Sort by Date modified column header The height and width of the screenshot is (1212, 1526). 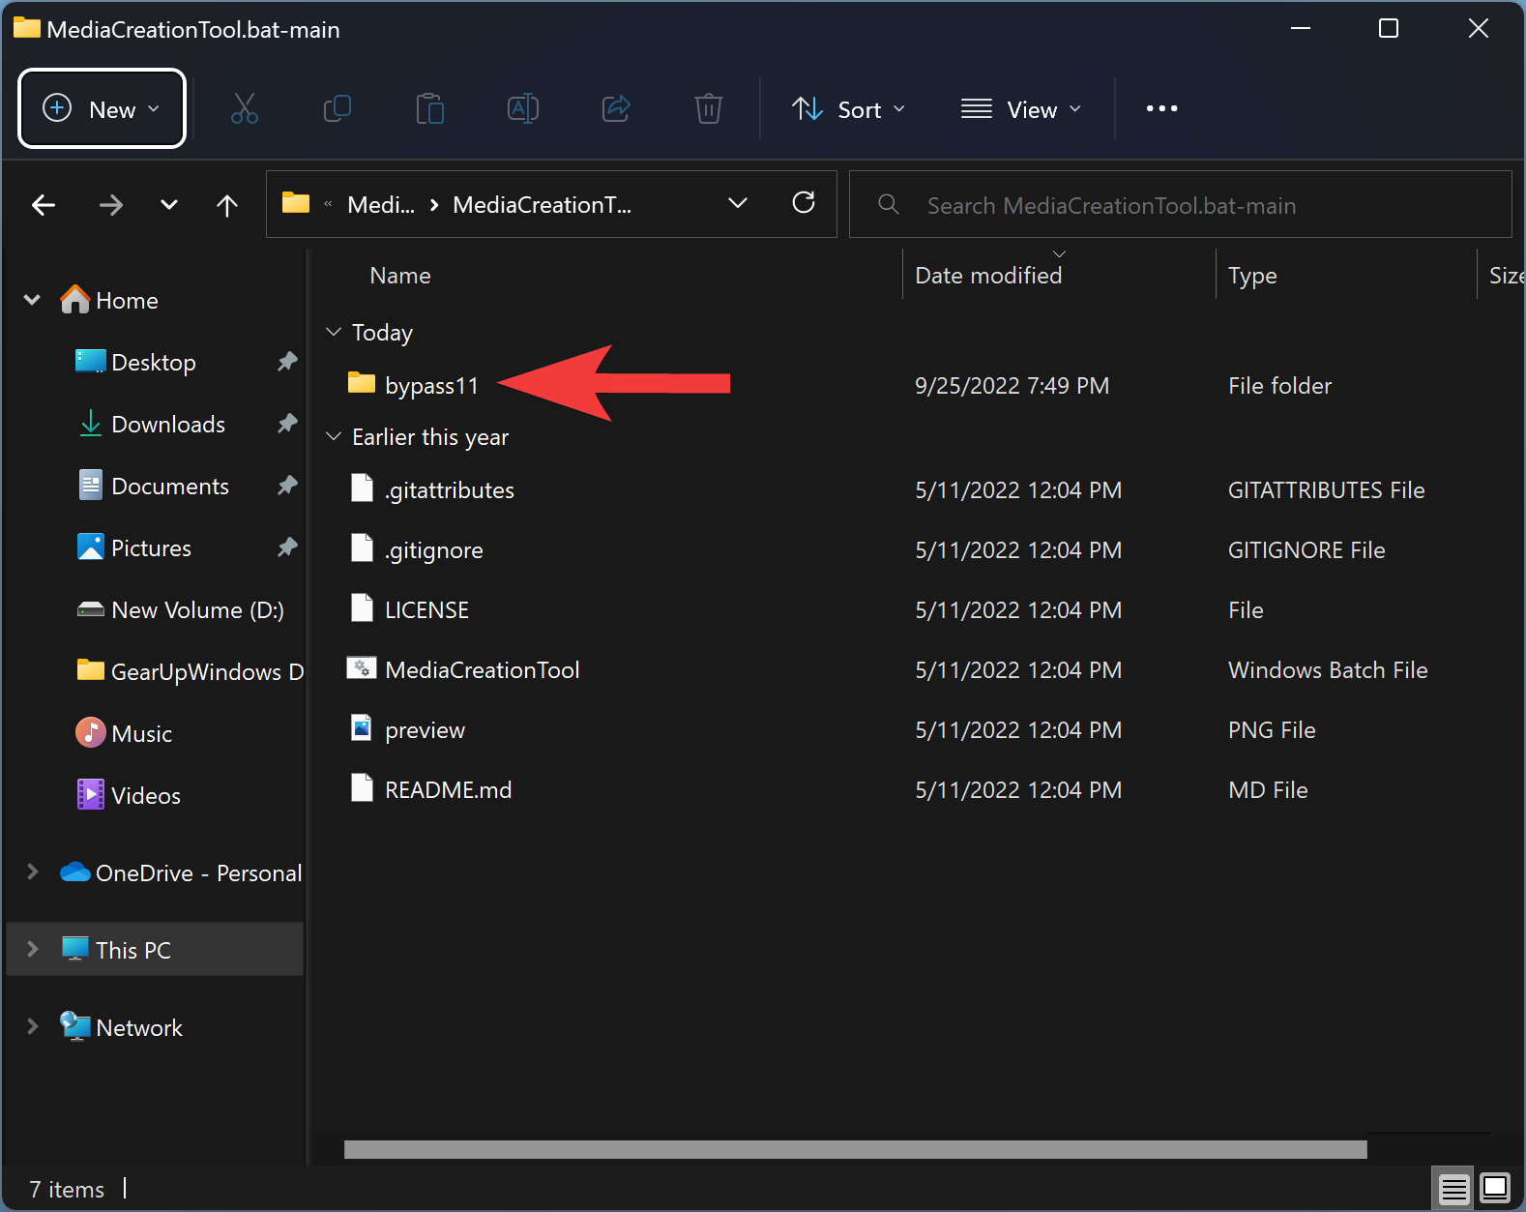pos(988,276)
